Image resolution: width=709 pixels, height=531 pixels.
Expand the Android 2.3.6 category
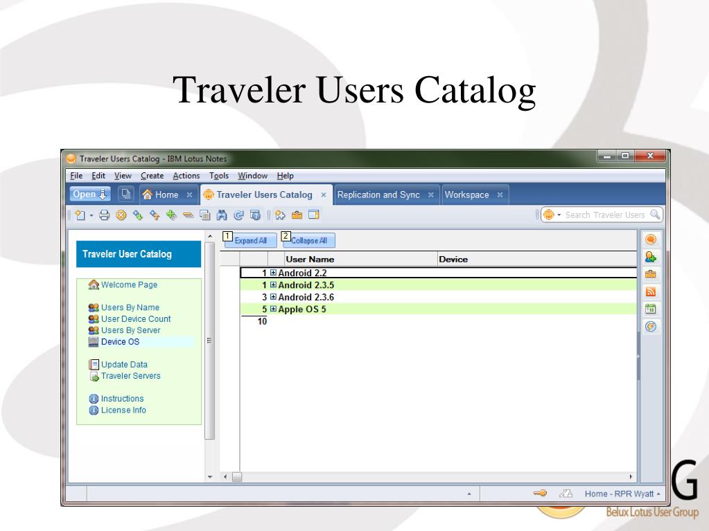273,297
